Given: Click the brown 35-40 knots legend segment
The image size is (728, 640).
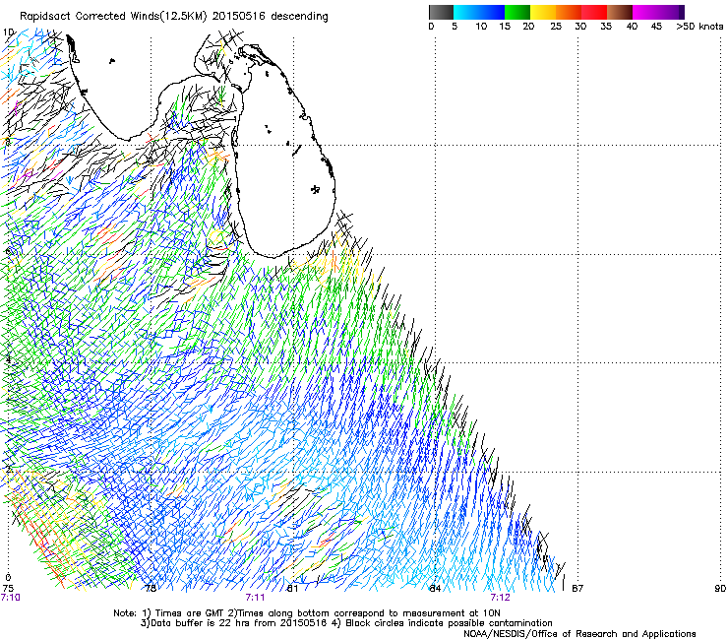Looking at the screenshot, I should 620,12.
